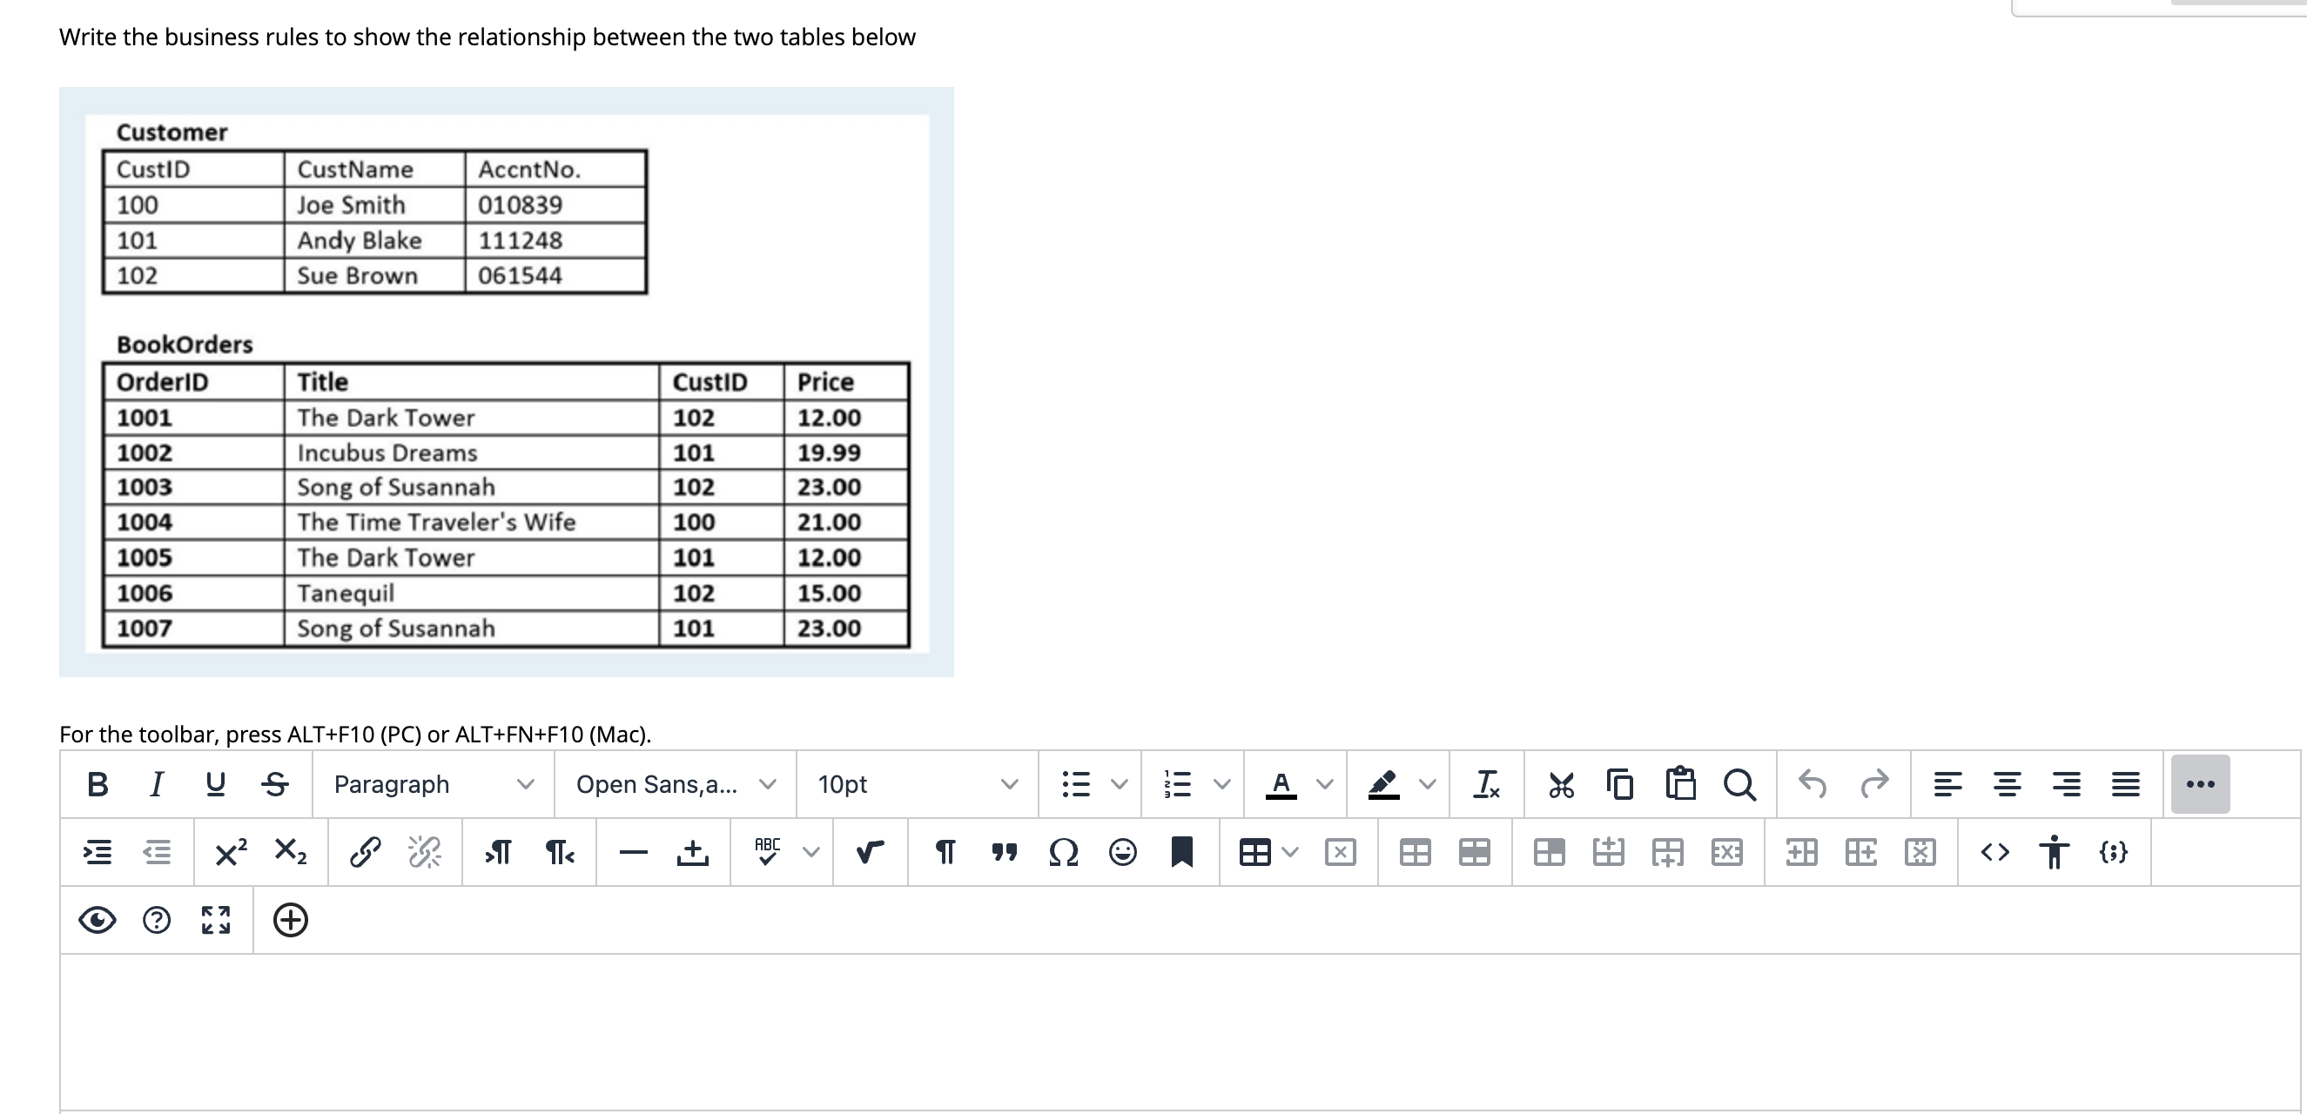The width and height of the screenshot is (2307, 1114).
Task: Click the plus button to add content
Action: pyautogui.click(x=290, y=920)
